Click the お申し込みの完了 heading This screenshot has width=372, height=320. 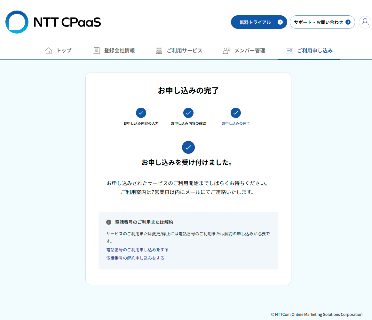pyautogui.click(x=188, y=90)
